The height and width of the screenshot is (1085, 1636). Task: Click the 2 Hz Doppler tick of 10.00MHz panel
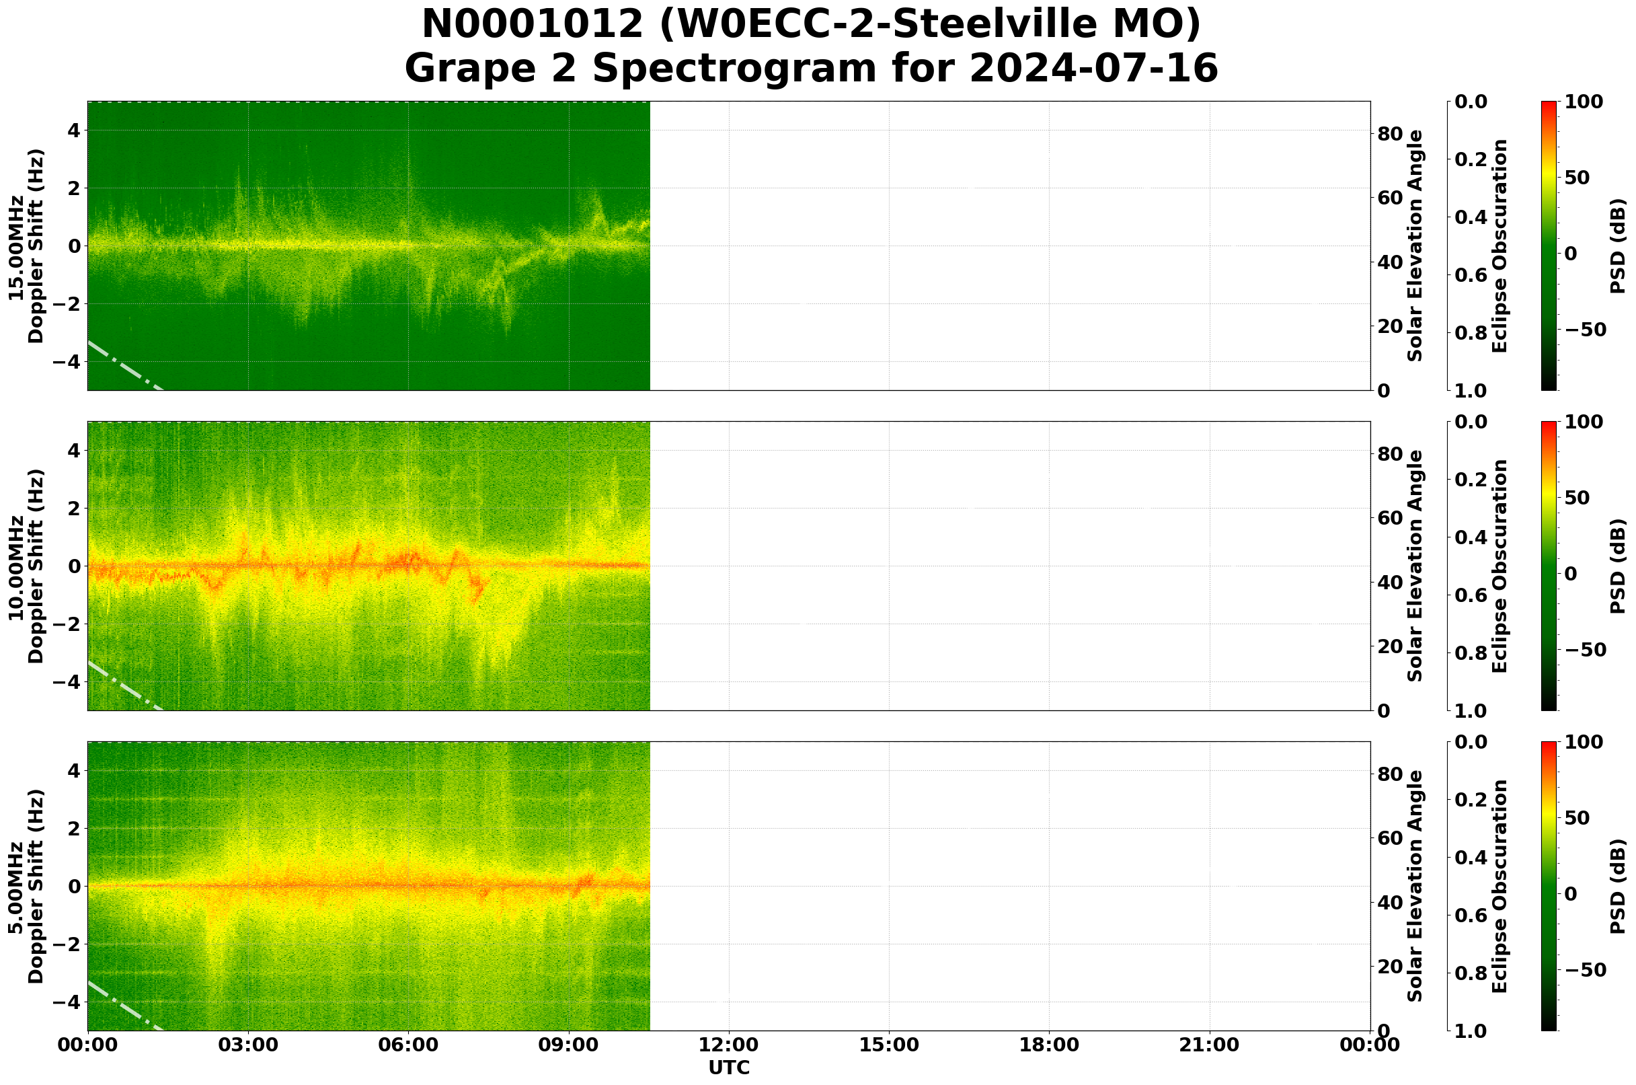(x=73, y=509)
